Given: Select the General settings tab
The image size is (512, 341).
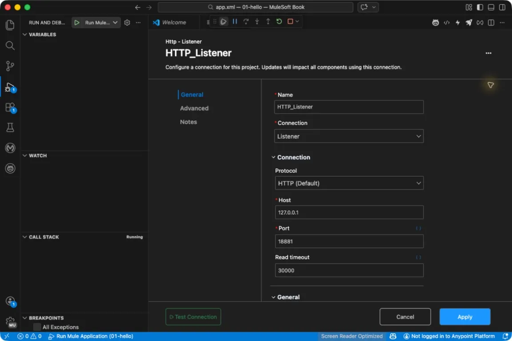Looking at the screenshot, I should point(192,95).
